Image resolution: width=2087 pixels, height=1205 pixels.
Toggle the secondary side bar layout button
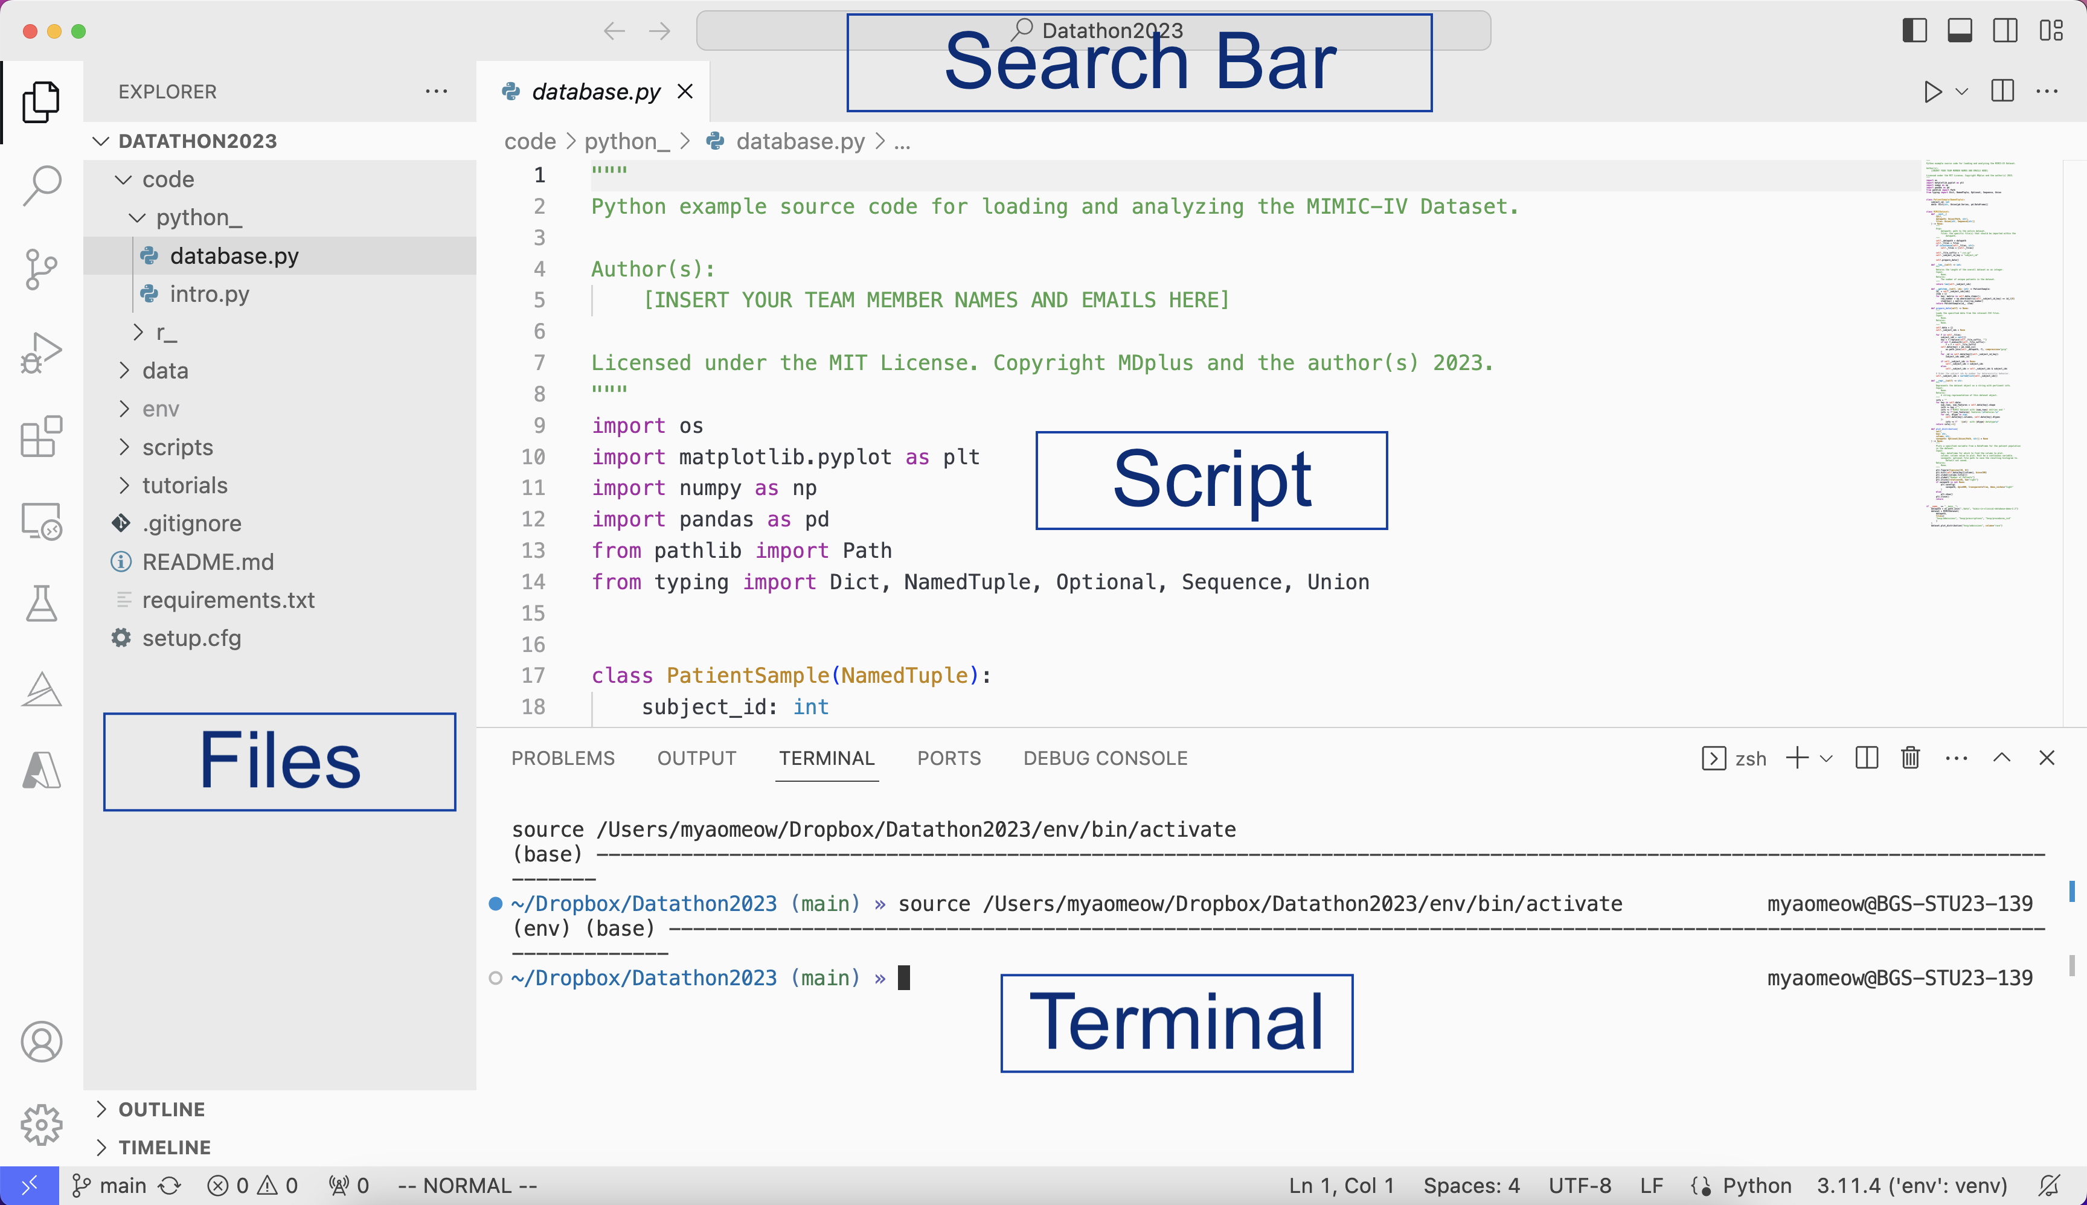tap(2005, 31)
